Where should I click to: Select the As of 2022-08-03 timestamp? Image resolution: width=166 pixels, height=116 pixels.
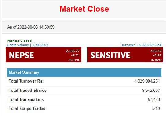pos(31,27)
